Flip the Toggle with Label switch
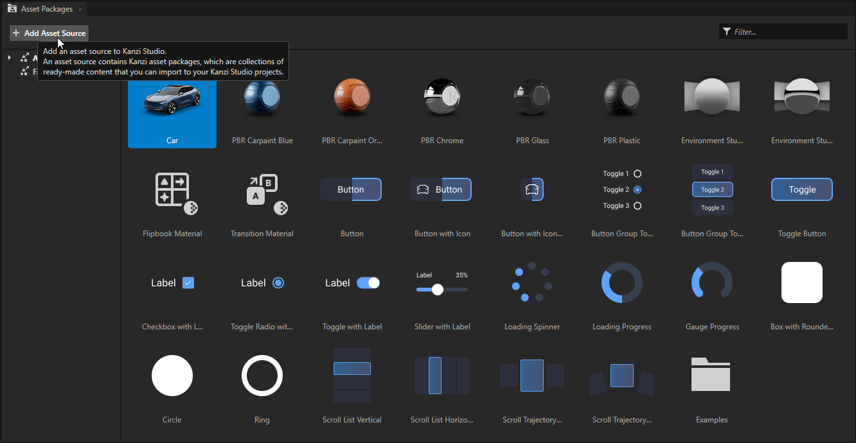The image size is (856, 443). [x=368, y=282]
